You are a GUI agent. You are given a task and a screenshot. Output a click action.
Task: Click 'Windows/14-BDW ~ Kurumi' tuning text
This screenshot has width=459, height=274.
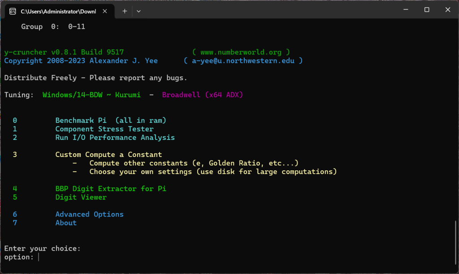coord(91,95)
